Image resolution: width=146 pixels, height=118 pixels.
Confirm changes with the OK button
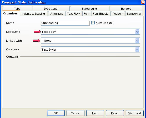(56, 113)
